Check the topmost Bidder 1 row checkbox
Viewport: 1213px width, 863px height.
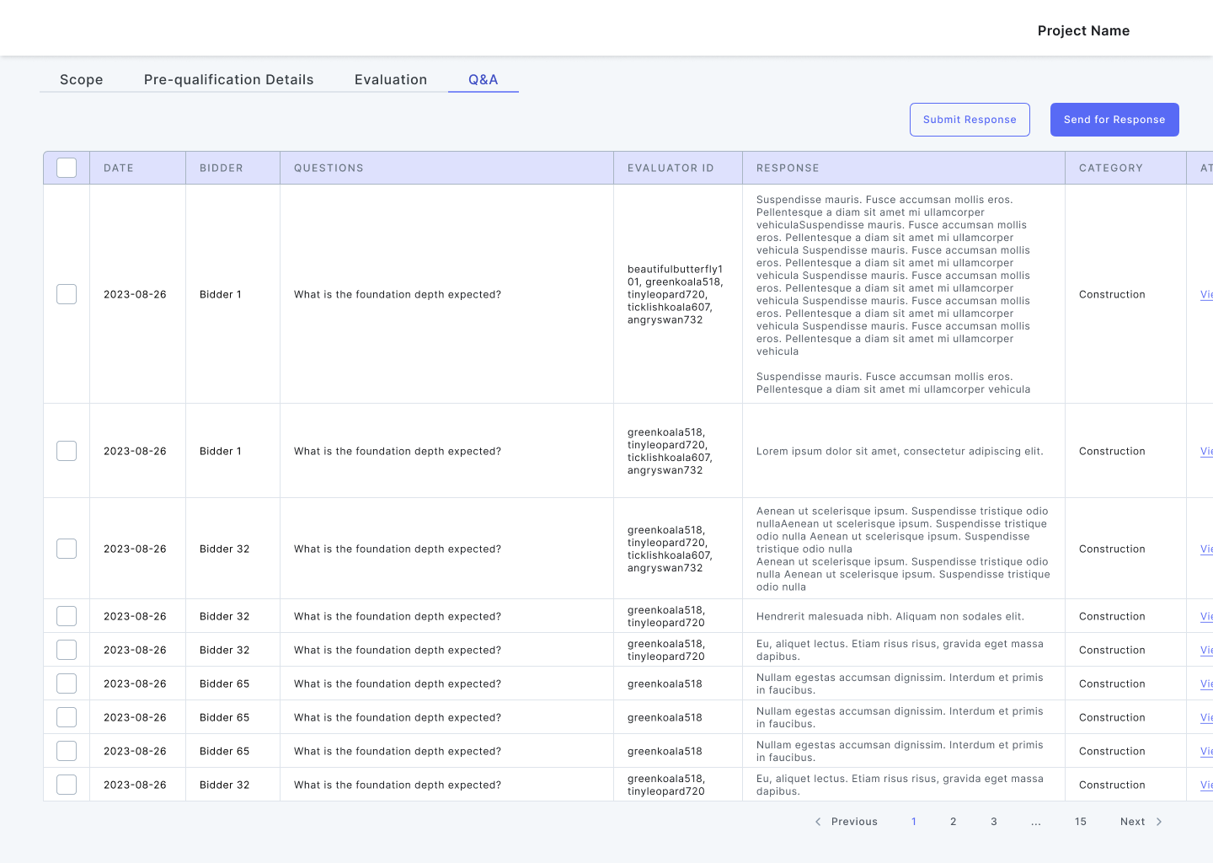[x=67, y=294]
